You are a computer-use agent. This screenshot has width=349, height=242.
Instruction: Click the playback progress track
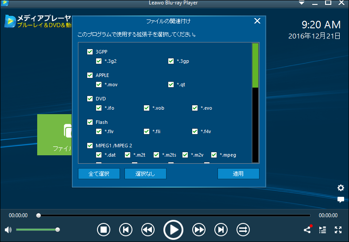174,215
